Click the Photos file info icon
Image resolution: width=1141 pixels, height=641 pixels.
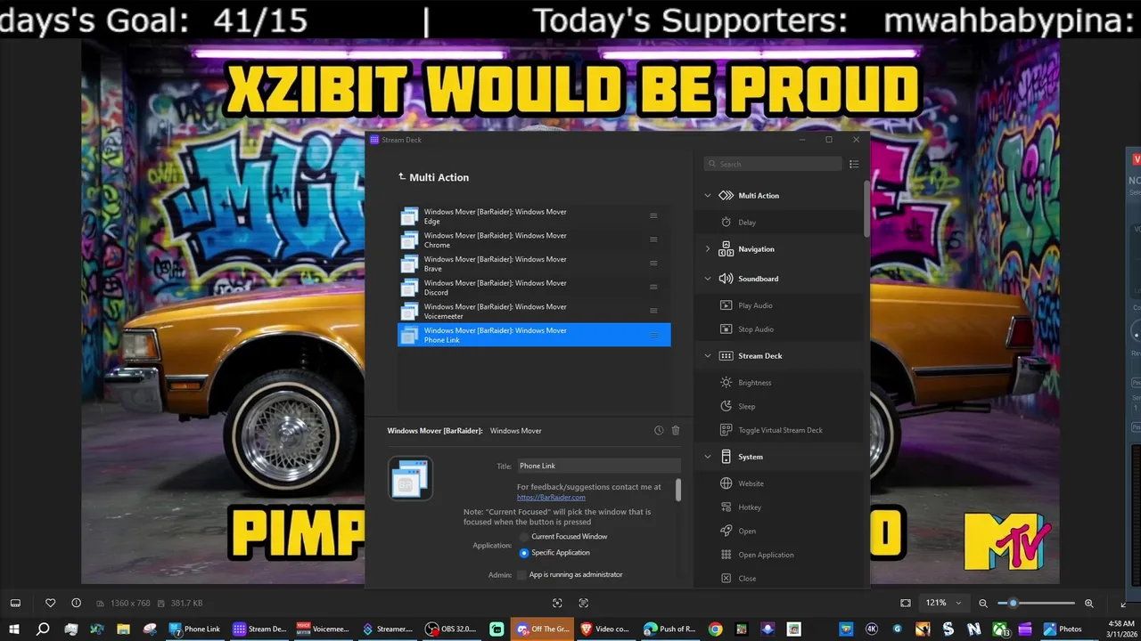point(76,603)
